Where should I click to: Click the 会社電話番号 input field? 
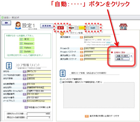click(39, 94)
